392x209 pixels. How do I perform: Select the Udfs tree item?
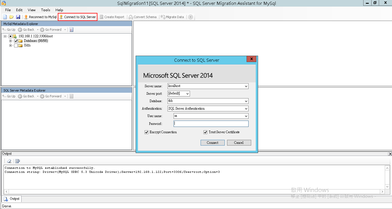[x=27, y=45]
